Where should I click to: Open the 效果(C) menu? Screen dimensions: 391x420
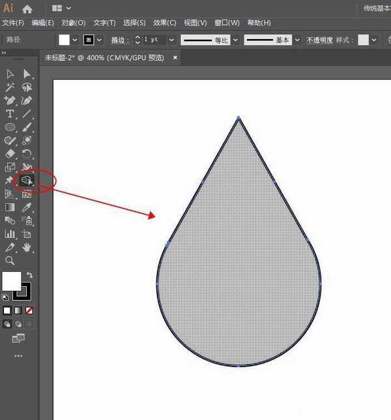[165, 23]
